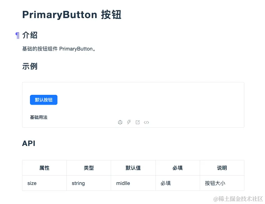Select the midlle default value cell
Viewport: 265px width, 204px height.
click(x=123, y=183)
